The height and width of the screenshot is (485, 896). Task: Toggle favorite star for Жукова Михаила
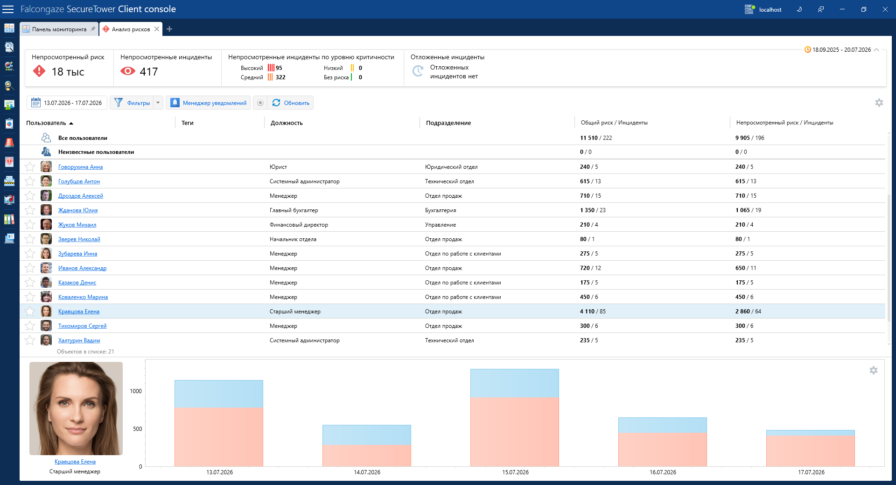coord(30,225)
